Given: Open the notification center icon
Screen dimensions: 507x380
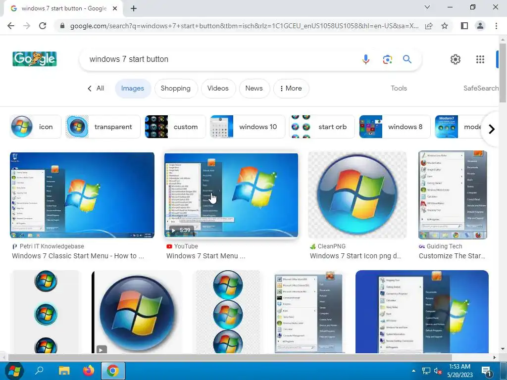Looking at the screenshot, I should 486,371.
